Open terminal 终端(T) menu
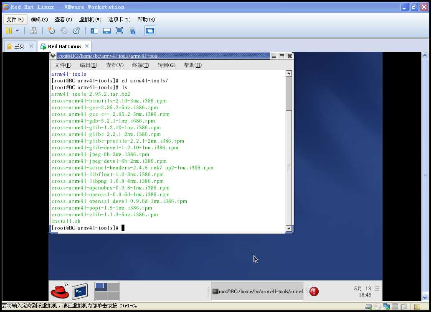The image size is (431, 312). point(140,65)
